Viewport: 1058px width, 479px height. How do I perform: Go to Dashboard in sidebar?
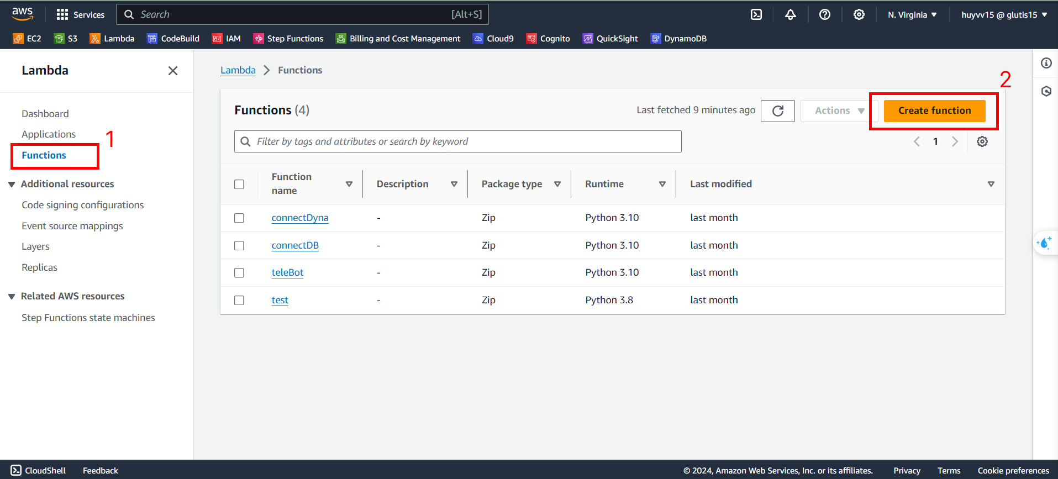(45, 114)
